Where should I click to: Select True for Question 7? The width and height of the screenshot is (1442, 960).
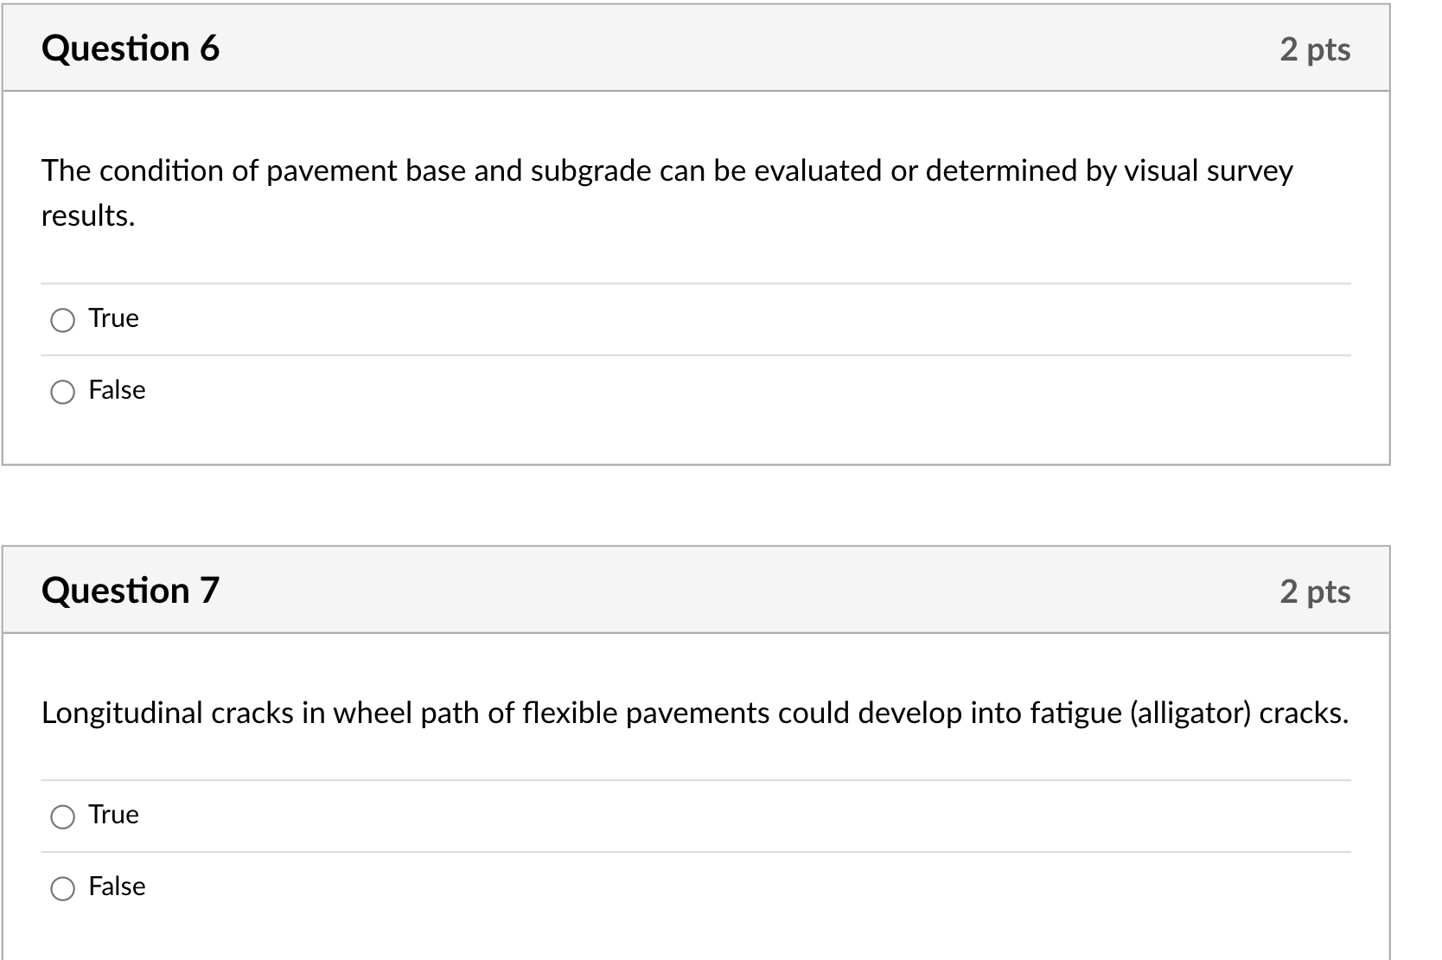(x=61, y=816)
